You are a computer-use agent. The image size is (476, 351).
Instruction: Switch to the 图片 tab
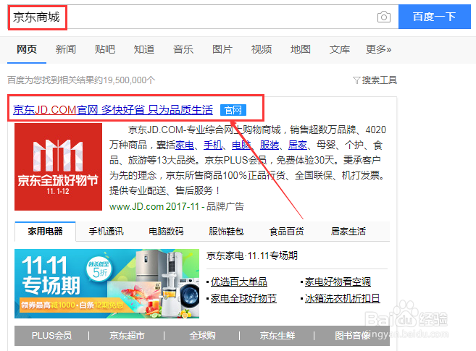click(222, 49)
